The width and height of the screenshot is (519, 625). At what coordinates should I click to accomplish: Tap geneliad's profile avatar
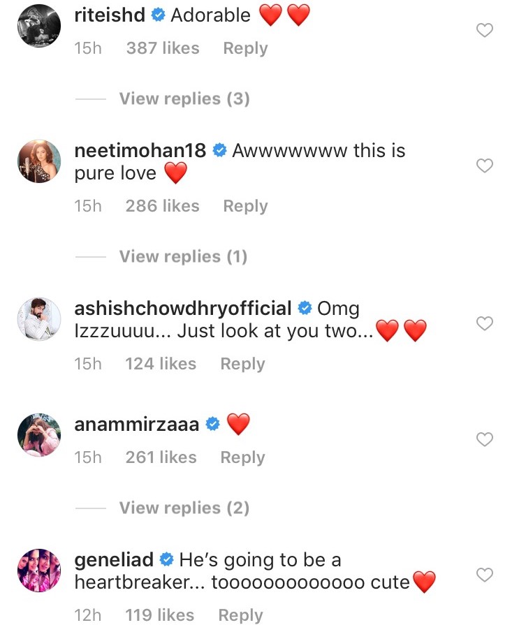coord(39,571)
